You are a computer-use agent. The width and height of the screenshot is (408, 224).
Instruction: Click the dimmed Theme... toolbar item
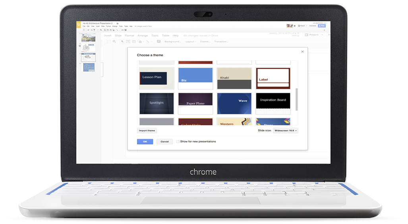pyautogui.click(x=205, y=42)
